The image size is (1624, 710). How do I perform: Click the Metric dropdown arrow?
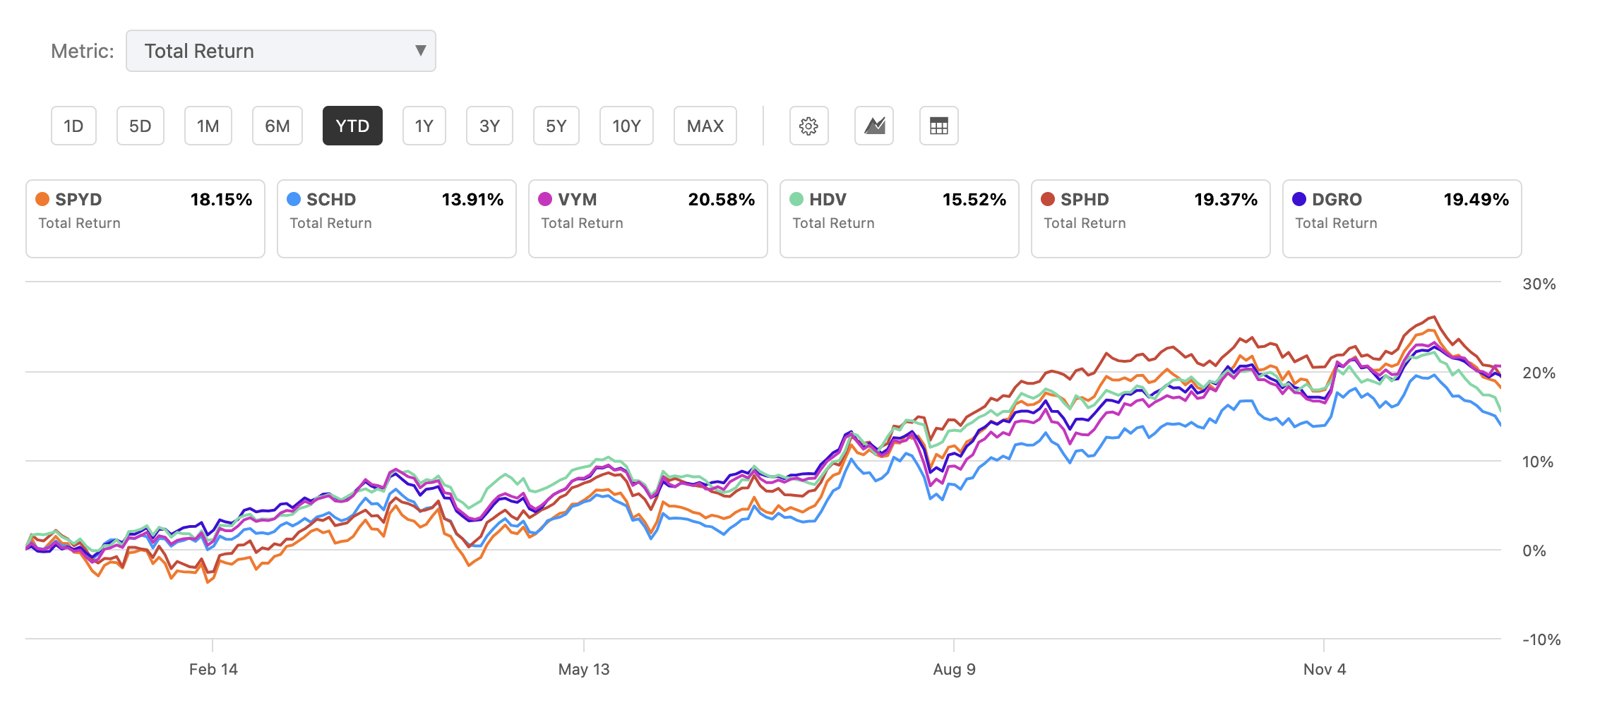pos(420,51)
